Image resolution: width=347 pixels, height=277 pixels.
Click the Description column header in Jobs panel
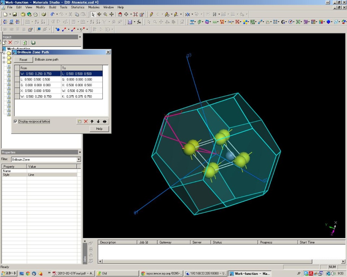pyautogui.click(x=117, y=242)
